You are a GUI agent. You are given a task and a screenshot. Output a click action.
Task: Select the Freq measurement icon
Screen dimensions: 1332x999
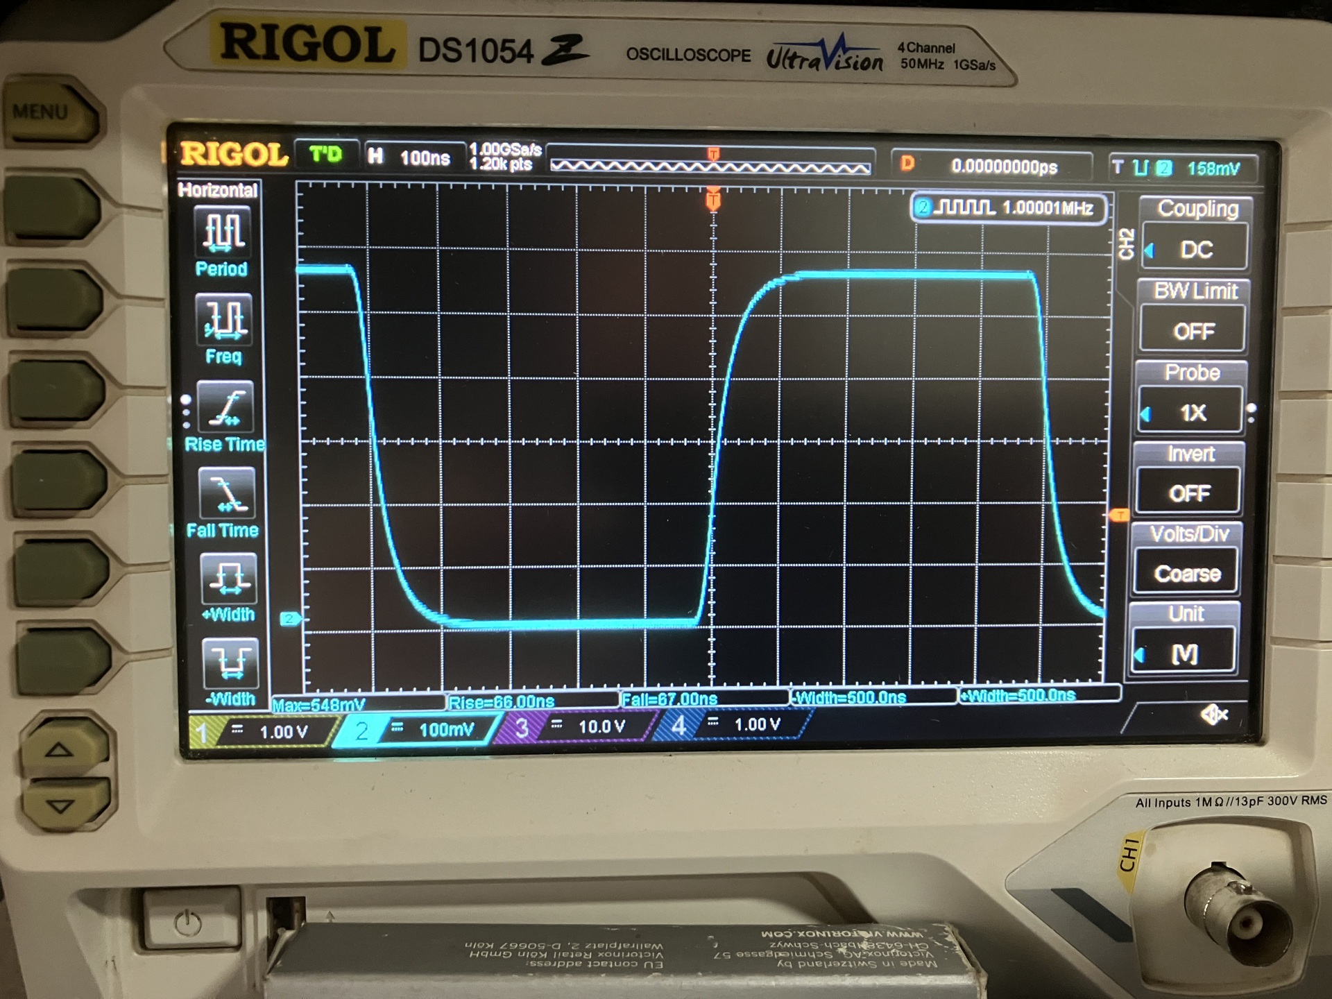[224, 321]
